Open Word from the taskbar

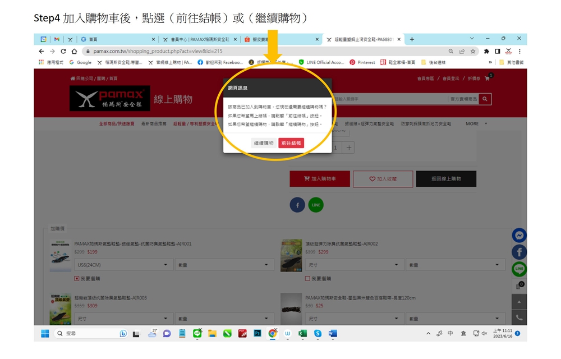[x=332, y=333]
